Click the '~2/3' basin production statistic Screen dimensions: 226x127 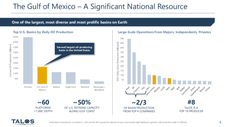[139, 102]
